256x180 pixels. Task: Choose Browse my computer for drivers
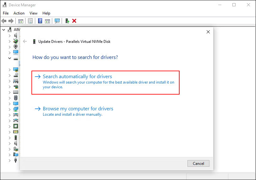pyautogui.click(x=78, y=109)
